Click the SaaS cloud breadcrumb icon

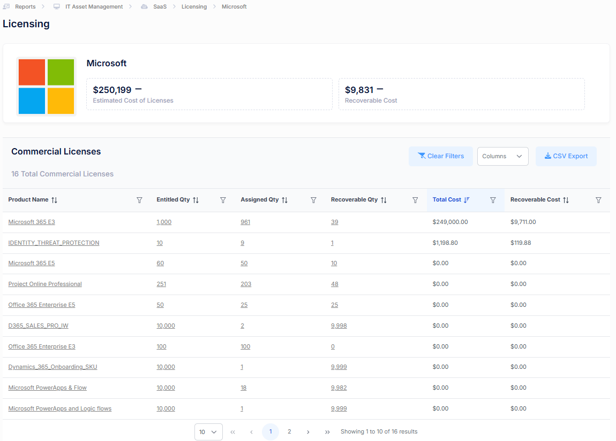(144, 6)
